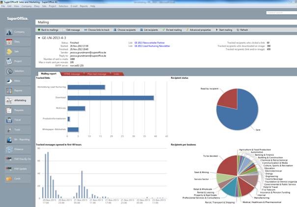Open the E-mail menu
297x207 pixels.
point(74,6)
